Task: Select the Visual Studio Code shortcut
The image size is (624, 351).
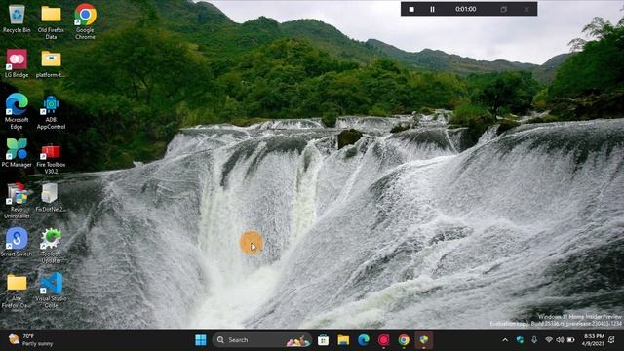Action: [51, 291]
